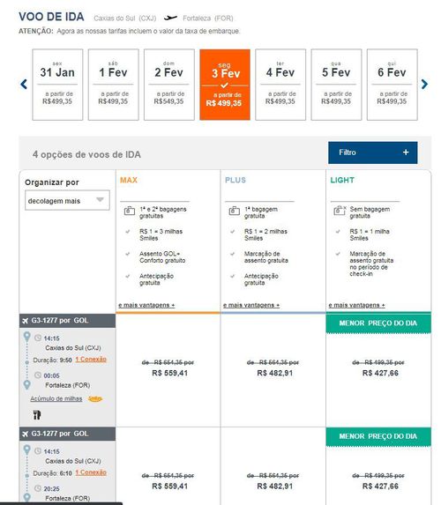
Task: Open the Acúmulo de milhas link
Action: click(56, 398)
